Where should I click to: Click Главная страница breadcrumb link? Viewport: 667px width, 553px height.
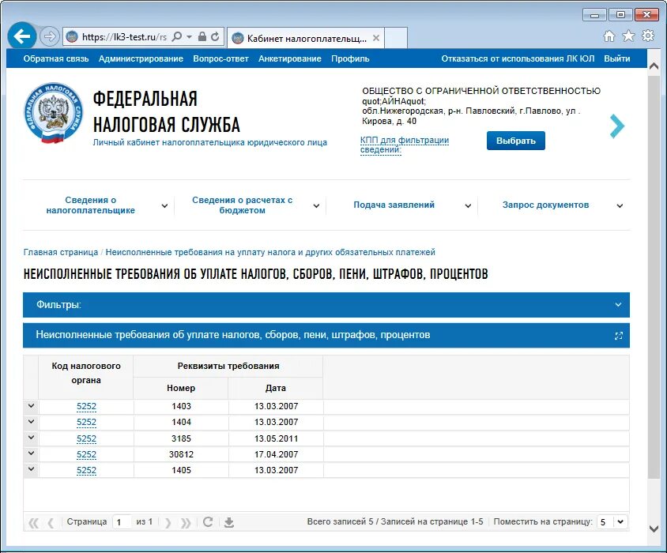pyautogui.click(x=60, y=252)
